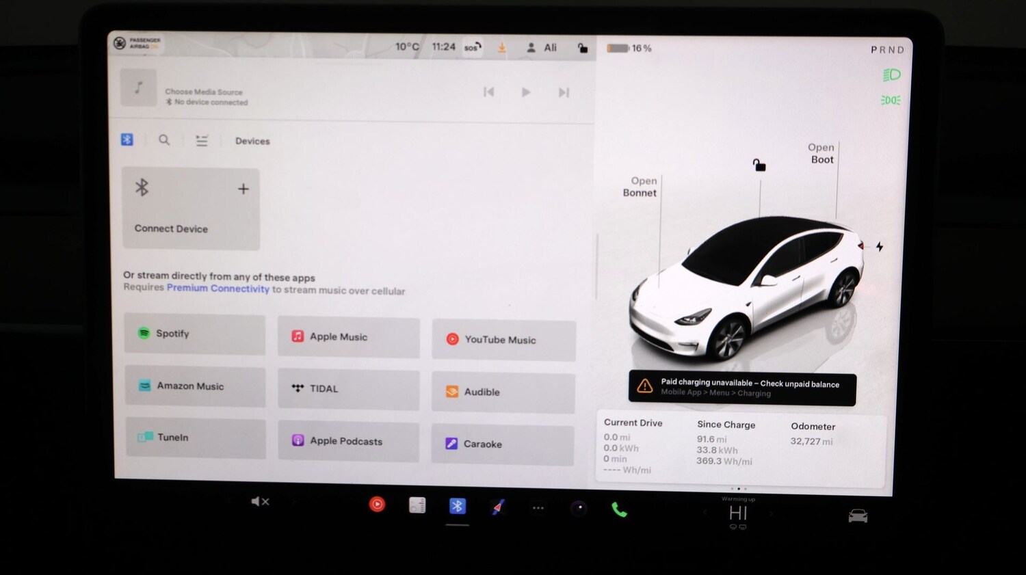
Task: Open the Ali driver profile menu
Action: pos(542,47)
